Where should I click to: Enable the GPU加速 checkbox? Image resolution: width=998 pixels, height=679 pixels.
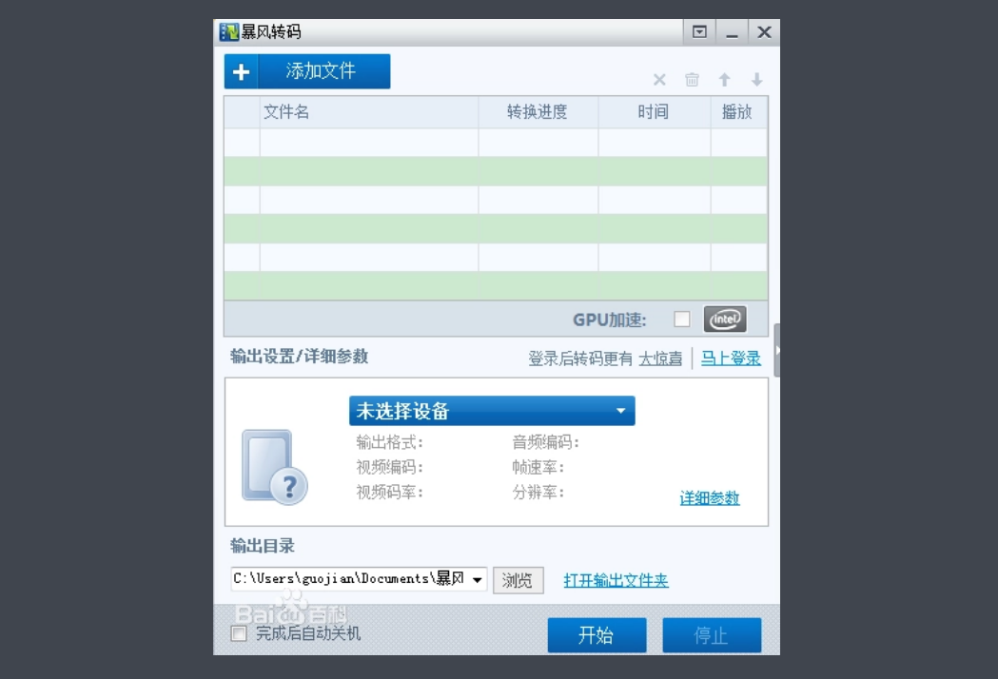682,319
